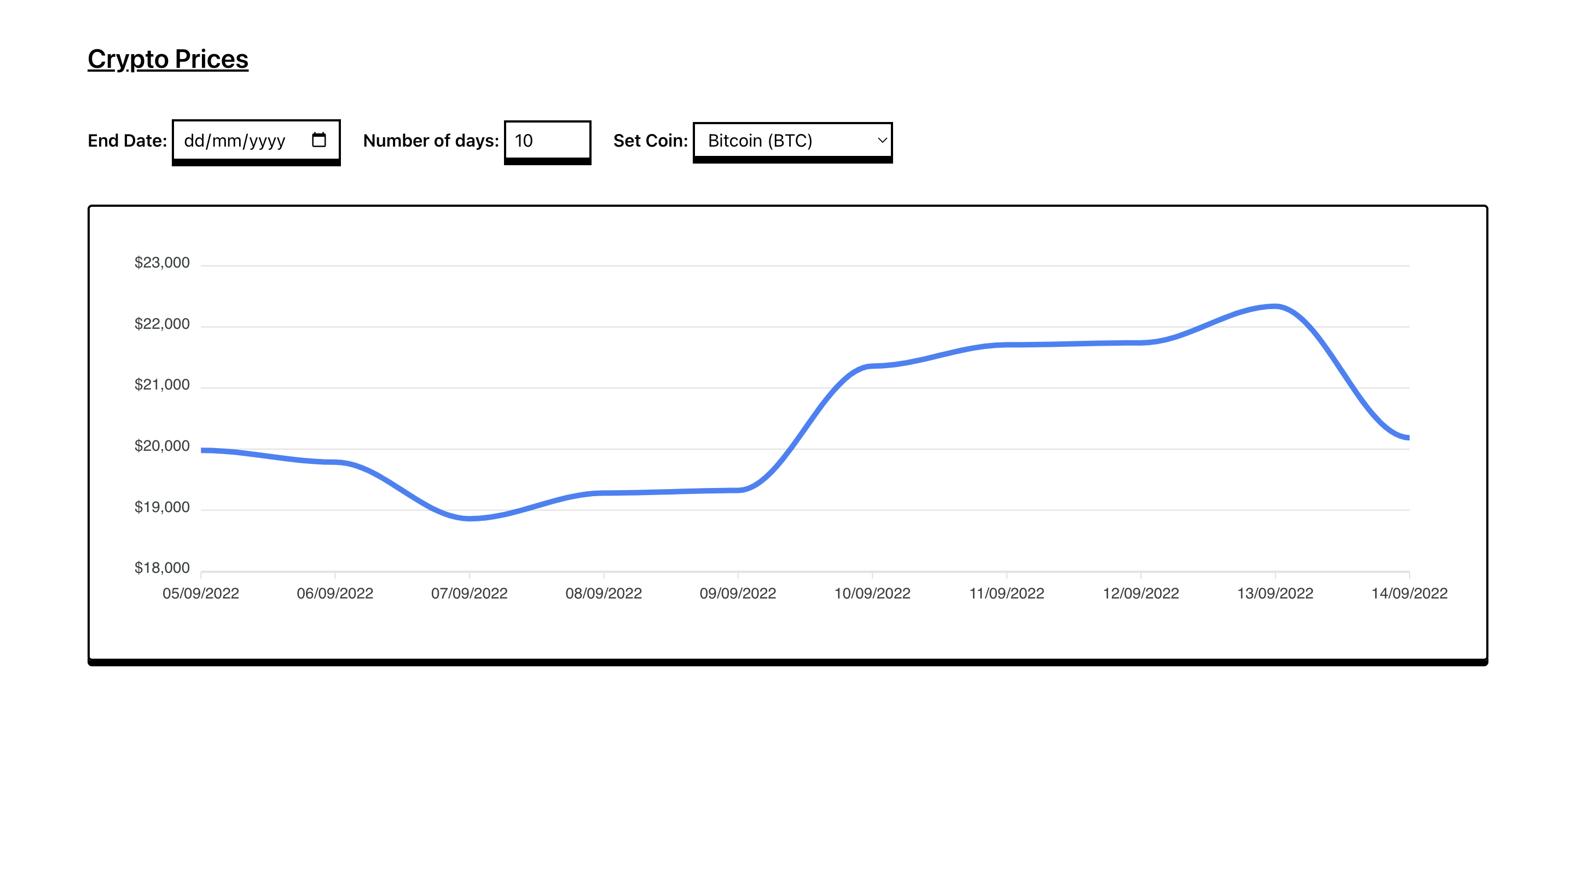
Task: Click the dd/mm/yyyy date placeholder text
Action: point(234,140)
